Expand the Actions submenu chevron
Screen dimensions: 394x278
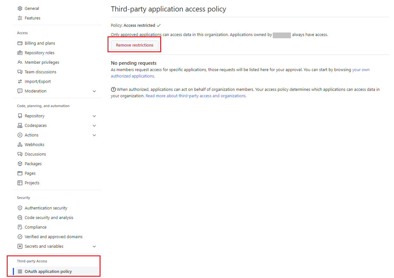(x=94, y=135)
